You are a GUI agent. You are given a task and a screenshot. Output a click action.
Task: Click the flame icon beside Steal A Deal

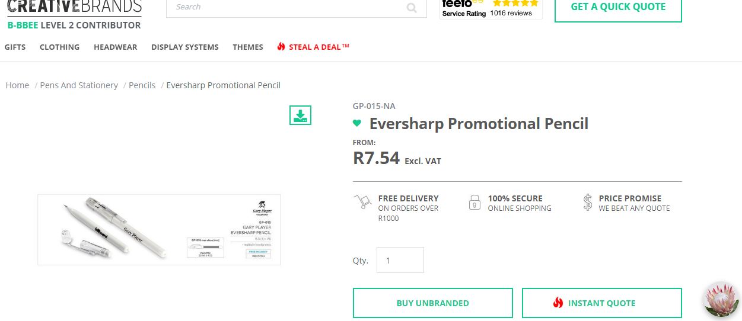click(281, 47)
